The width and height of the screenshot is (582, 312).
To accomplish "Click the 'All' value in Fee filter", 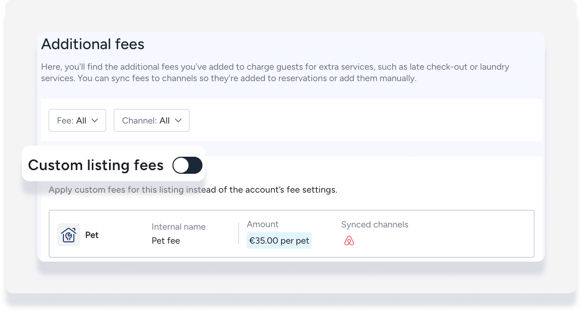I will [81, 121].
